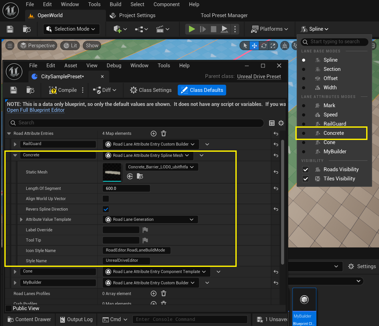This screenshot has height=326, width=379.
Task: Switch to the Tool Preset Manager tab
Action: 224,15
